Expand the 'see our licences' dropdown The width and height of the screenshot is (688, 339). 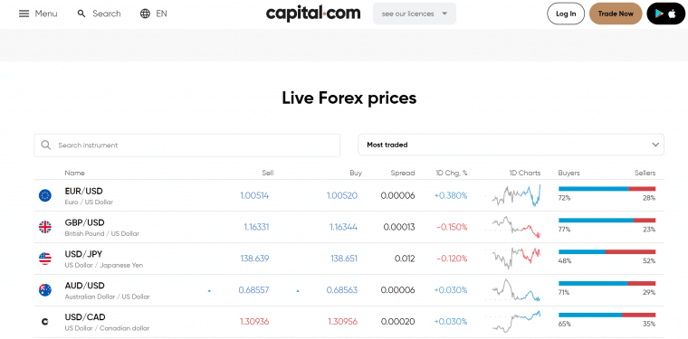[x=415, y=14]
